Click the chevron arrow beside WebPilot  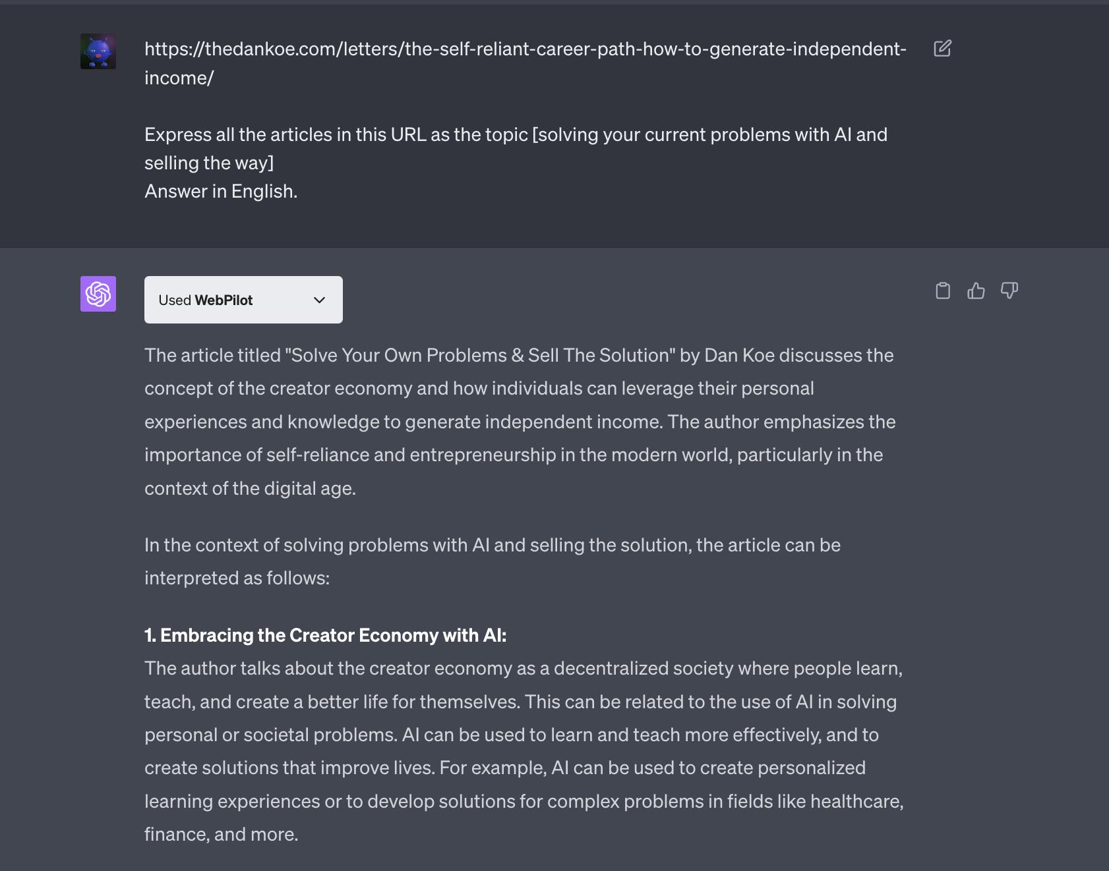pos(320,300)
